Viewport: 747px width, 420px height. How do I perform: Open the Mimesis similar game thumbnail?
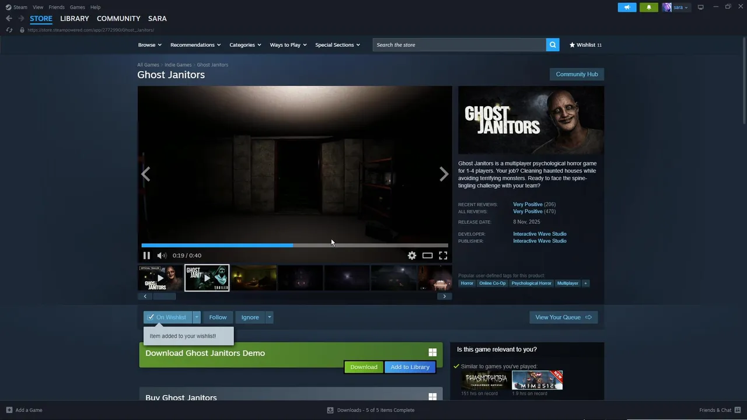(x=537, y=380)
